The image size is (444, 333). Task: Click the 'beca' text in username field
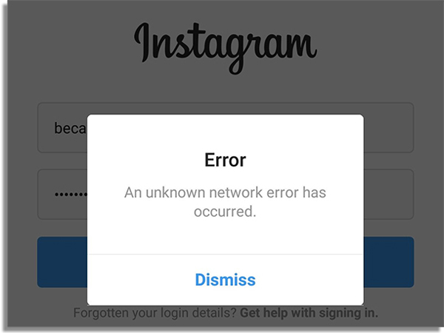[x=70, y=128]
